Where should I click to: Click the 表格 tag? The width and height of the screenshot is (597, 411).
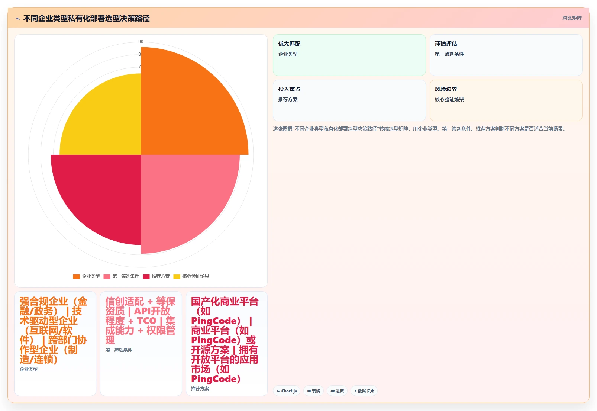pos(314,391)
